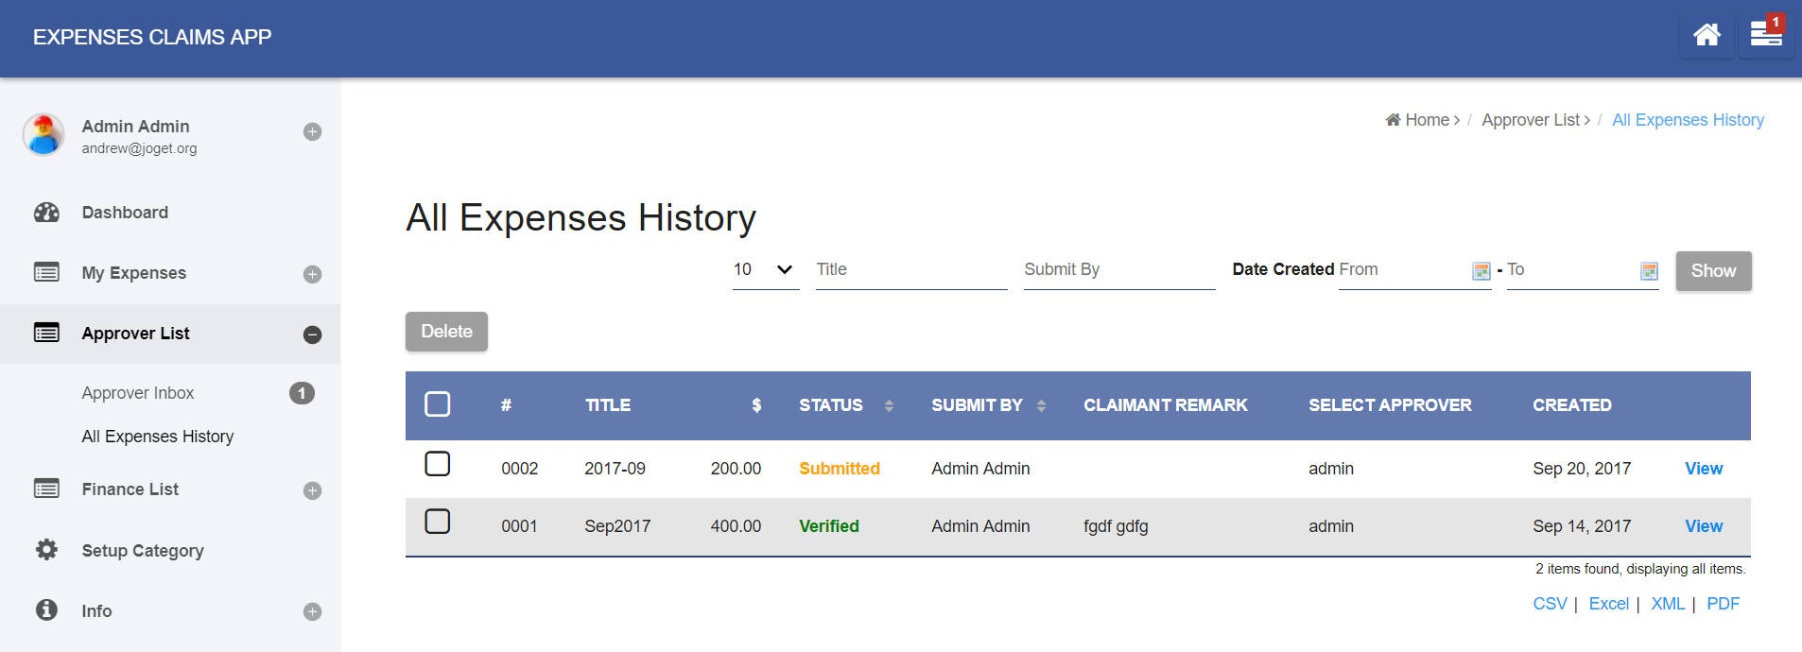Check the checkbox for expense 0001
Image resolution: width=1802 pixels, height=652 pixels.
click(x=438, y=522)
